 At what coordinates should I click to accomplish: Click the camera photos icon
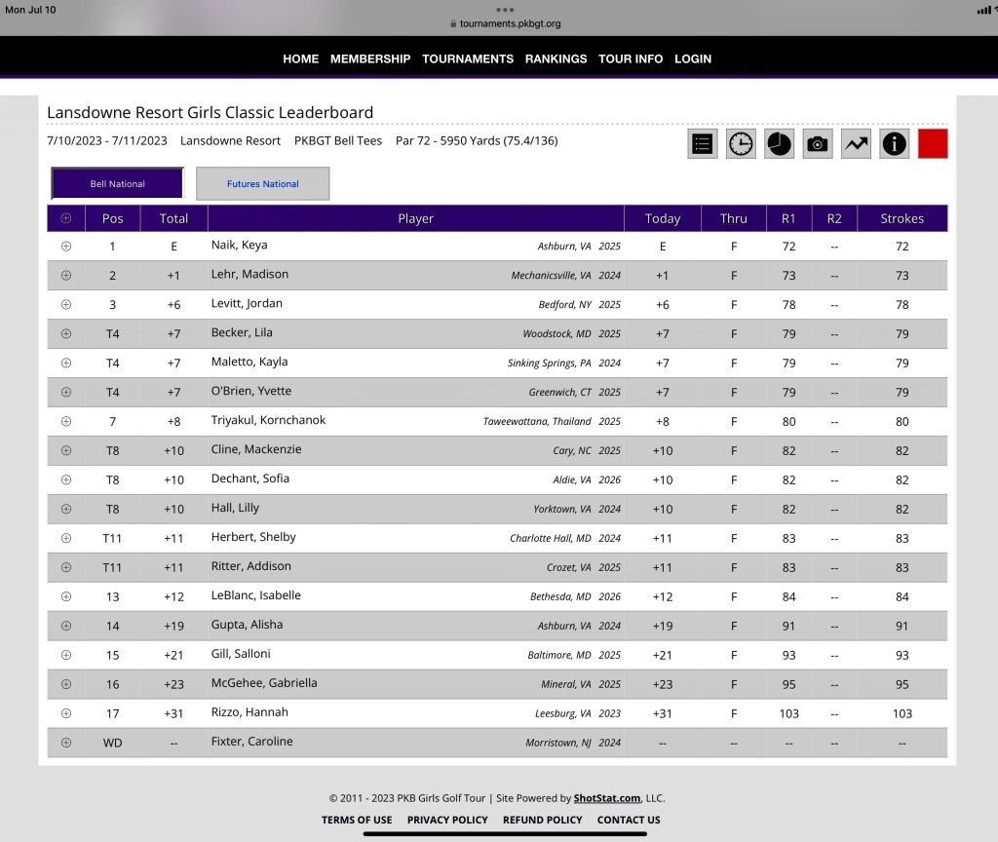818,144
